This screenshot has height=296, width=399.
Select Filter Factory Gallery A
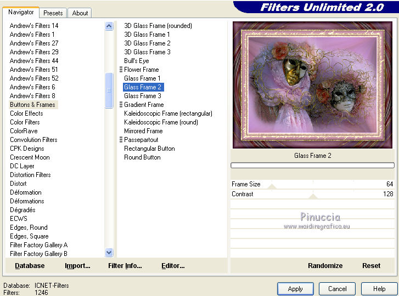[x=38, y=244]
